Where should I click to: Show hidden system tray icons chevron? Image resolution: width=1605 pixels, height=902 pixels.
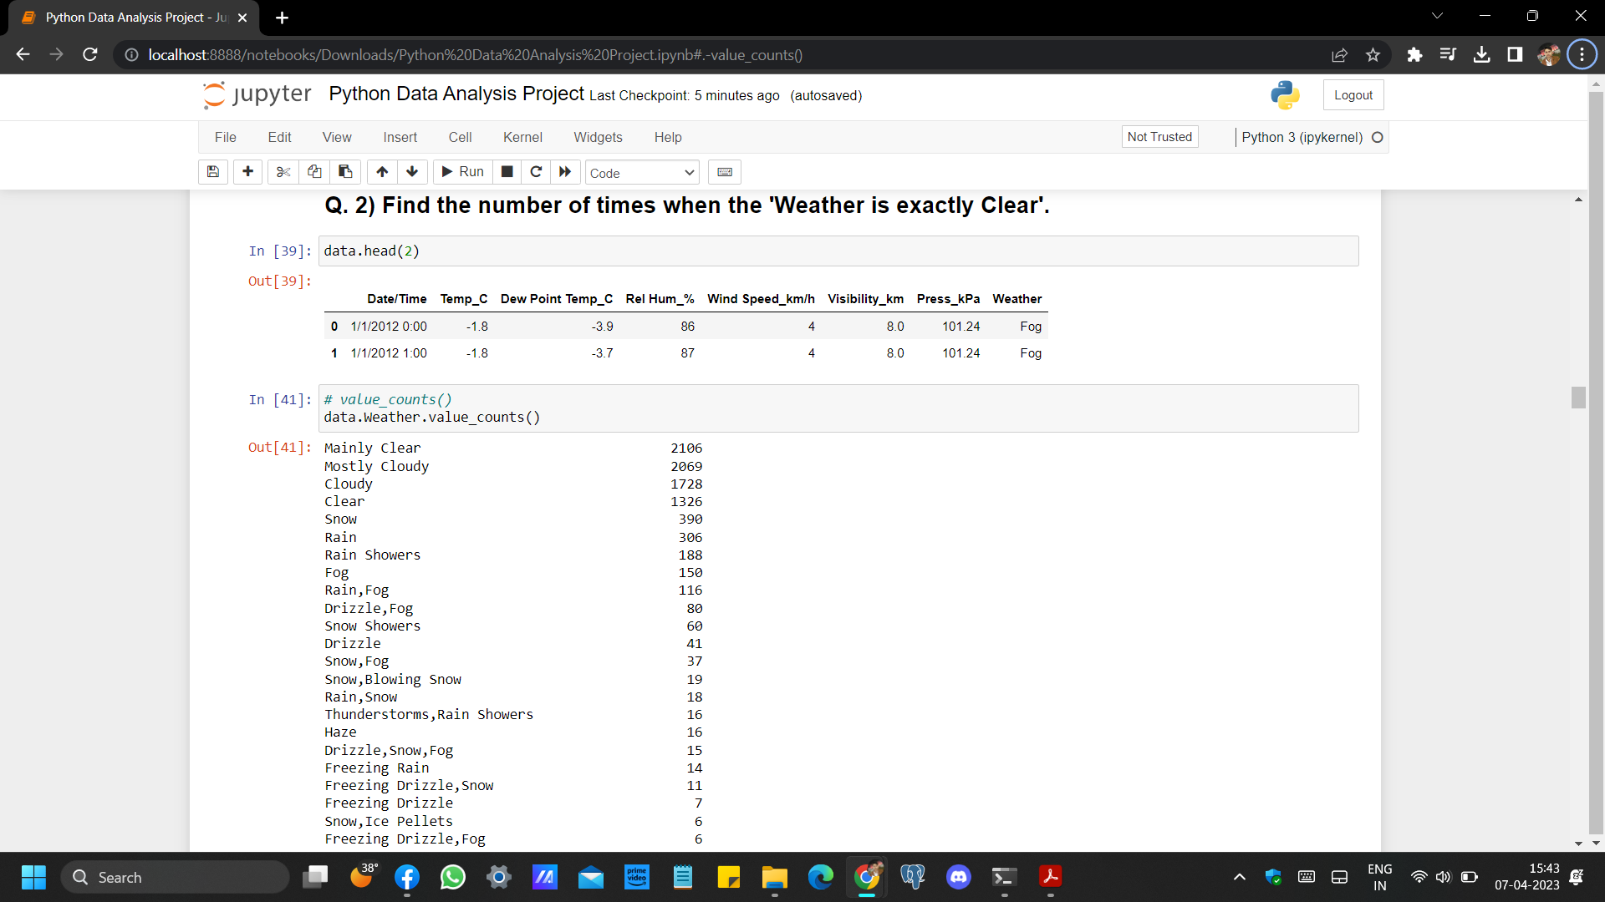tap(1240, 877)
